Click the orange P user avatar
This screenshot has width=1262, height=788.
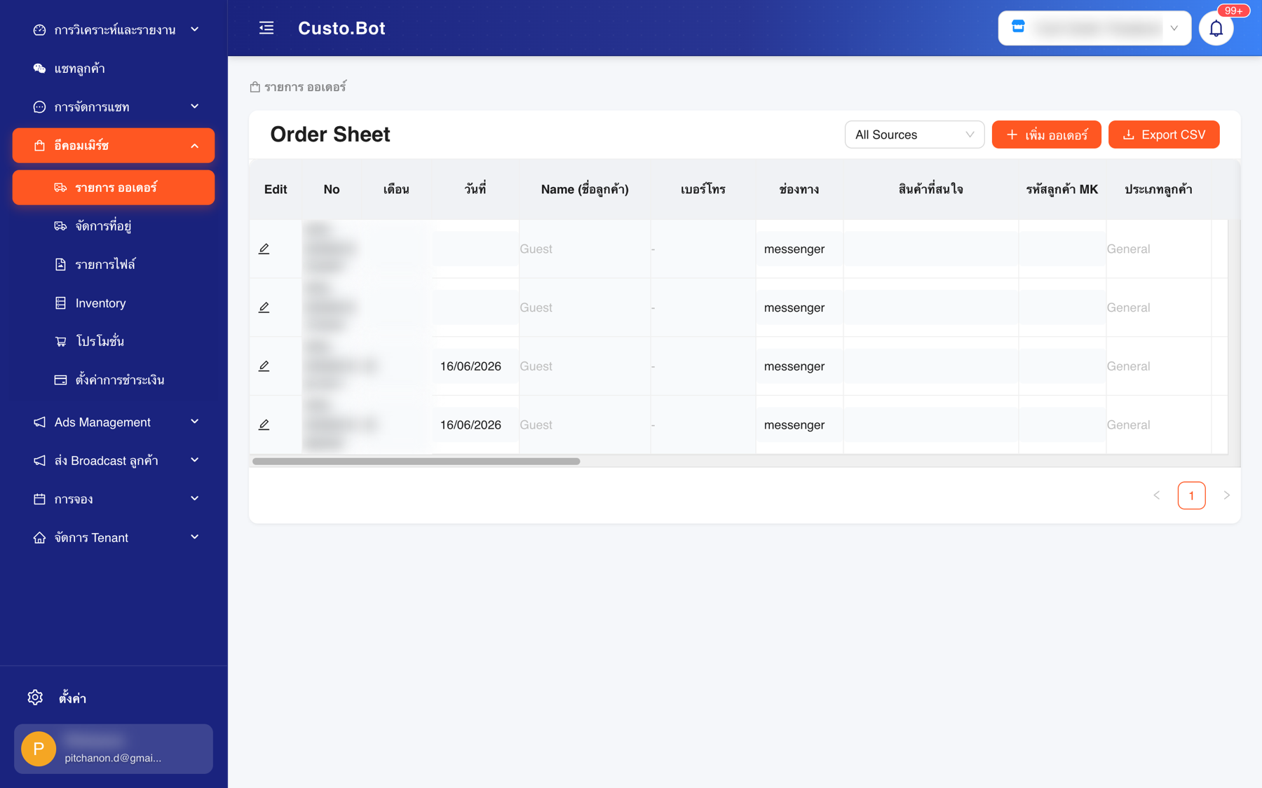click(x=39, y=749)
